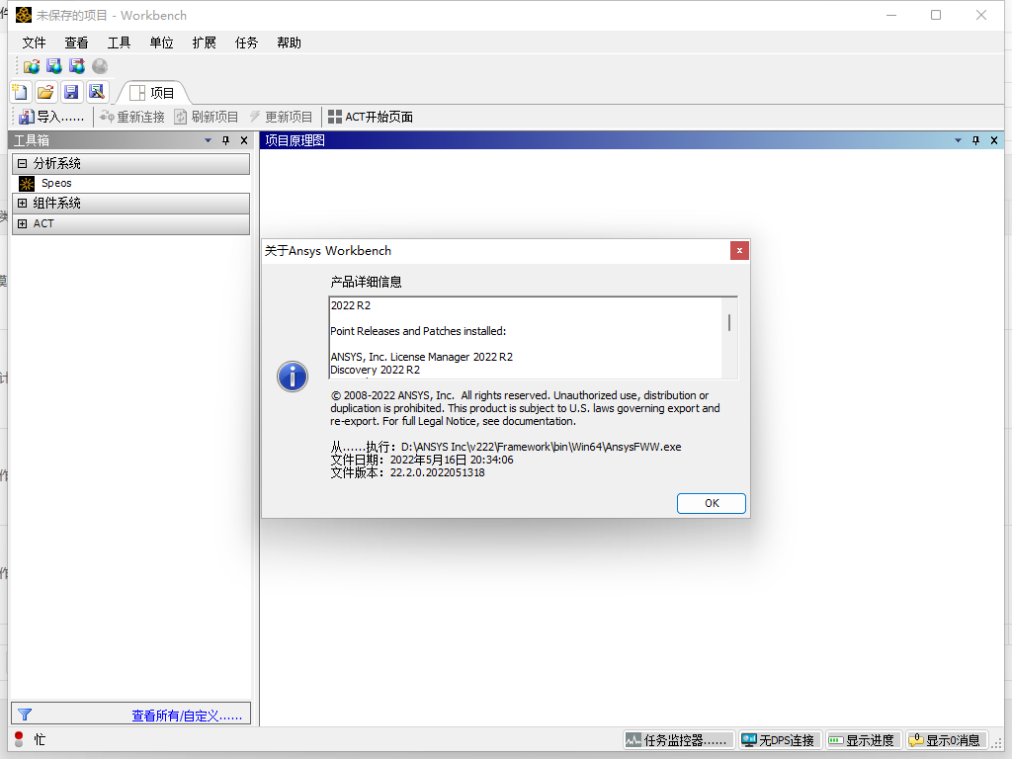Expand the ACT toolbox group
This screenshot has height=759, width=1012.
pyautogui.click(x=22, y=223)
